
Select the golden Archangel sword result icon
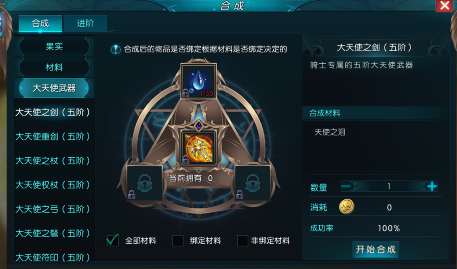[x=198, y=148]
